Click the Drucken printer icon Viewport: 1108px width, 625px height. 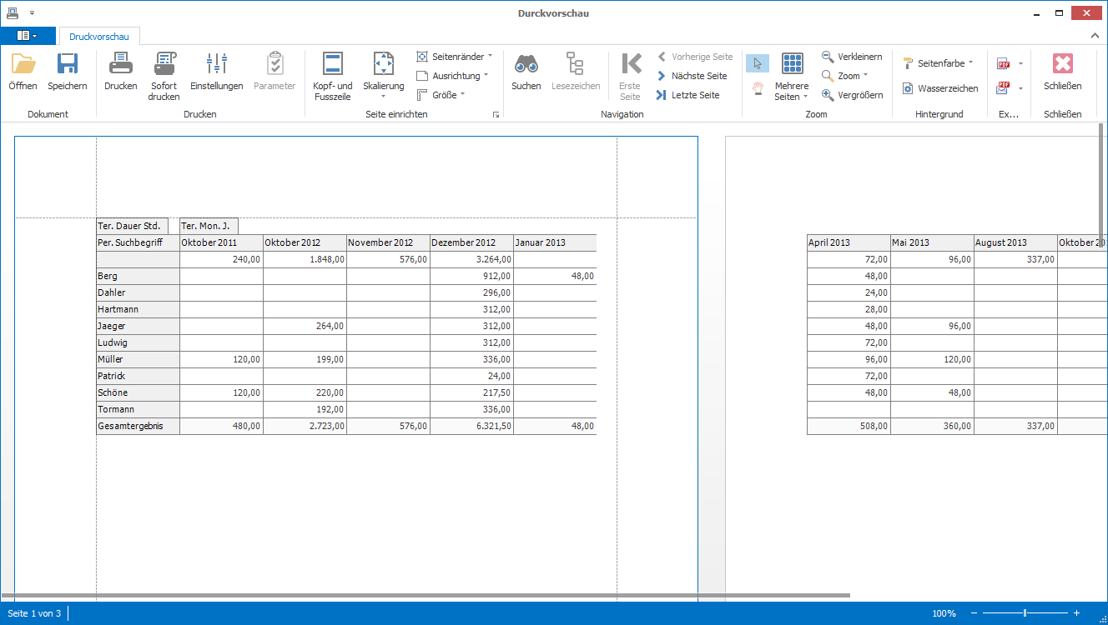coord(120,65)
